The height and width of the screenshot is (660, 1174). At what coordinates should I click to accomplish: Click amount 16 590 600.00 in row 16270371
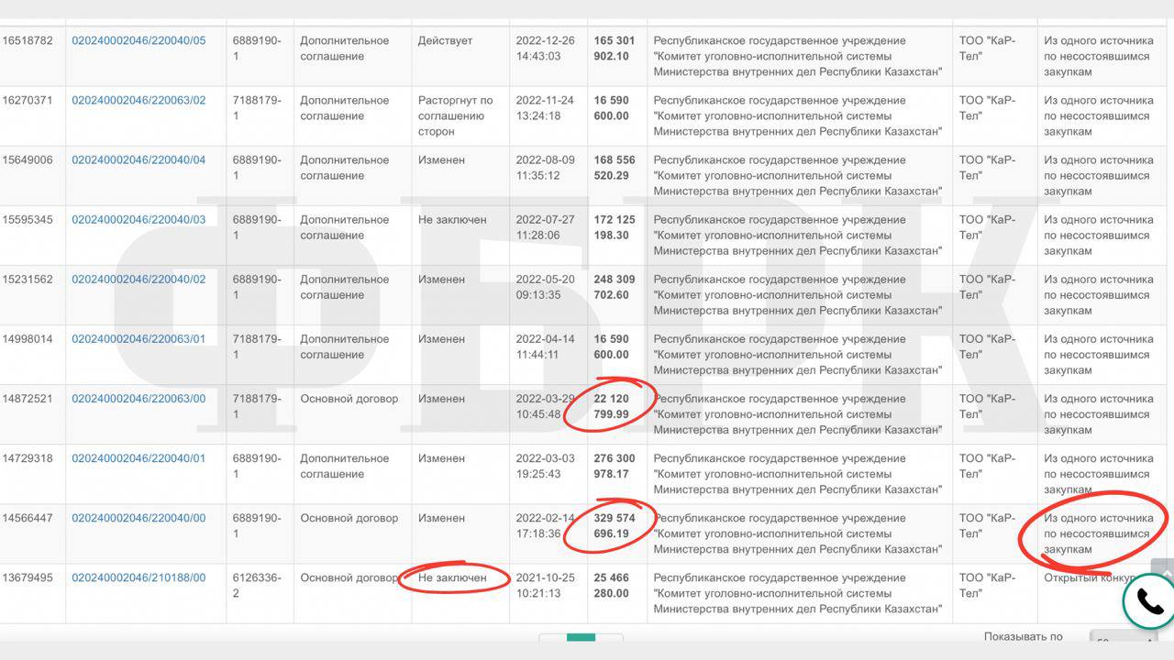point(612,108)
